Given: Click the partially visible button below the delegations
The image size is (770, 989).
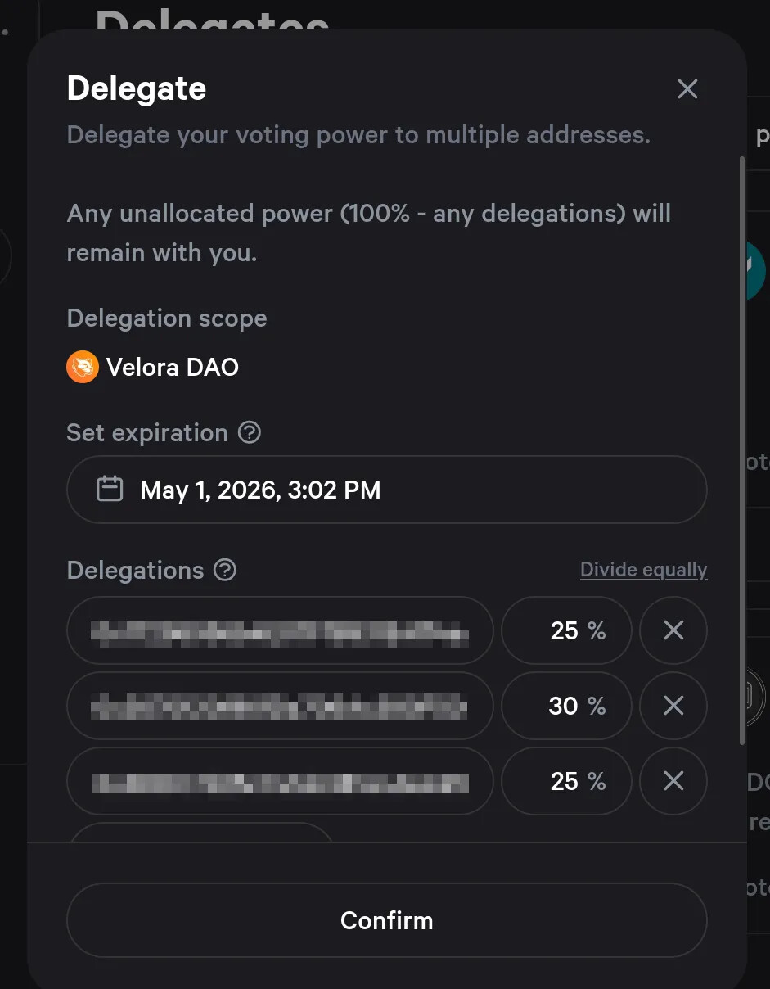Looking at the screenshot, I should point(200,832).
